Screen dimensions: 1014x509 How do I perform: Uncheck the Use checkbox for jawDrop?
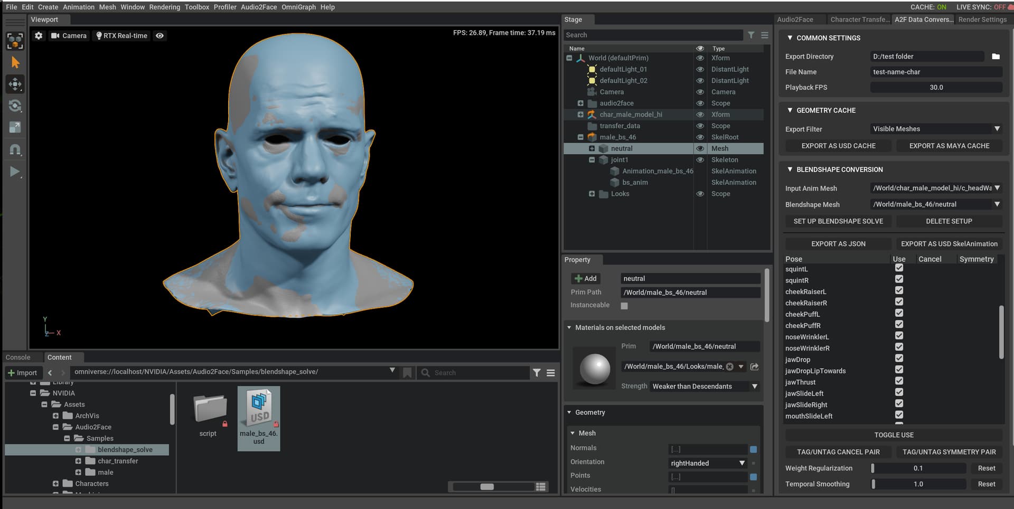(x=899, y=359)
